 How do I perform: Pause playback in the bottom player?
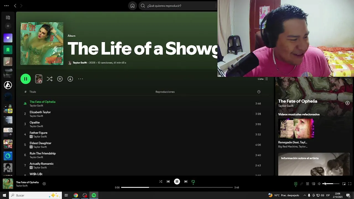point(177,182)
